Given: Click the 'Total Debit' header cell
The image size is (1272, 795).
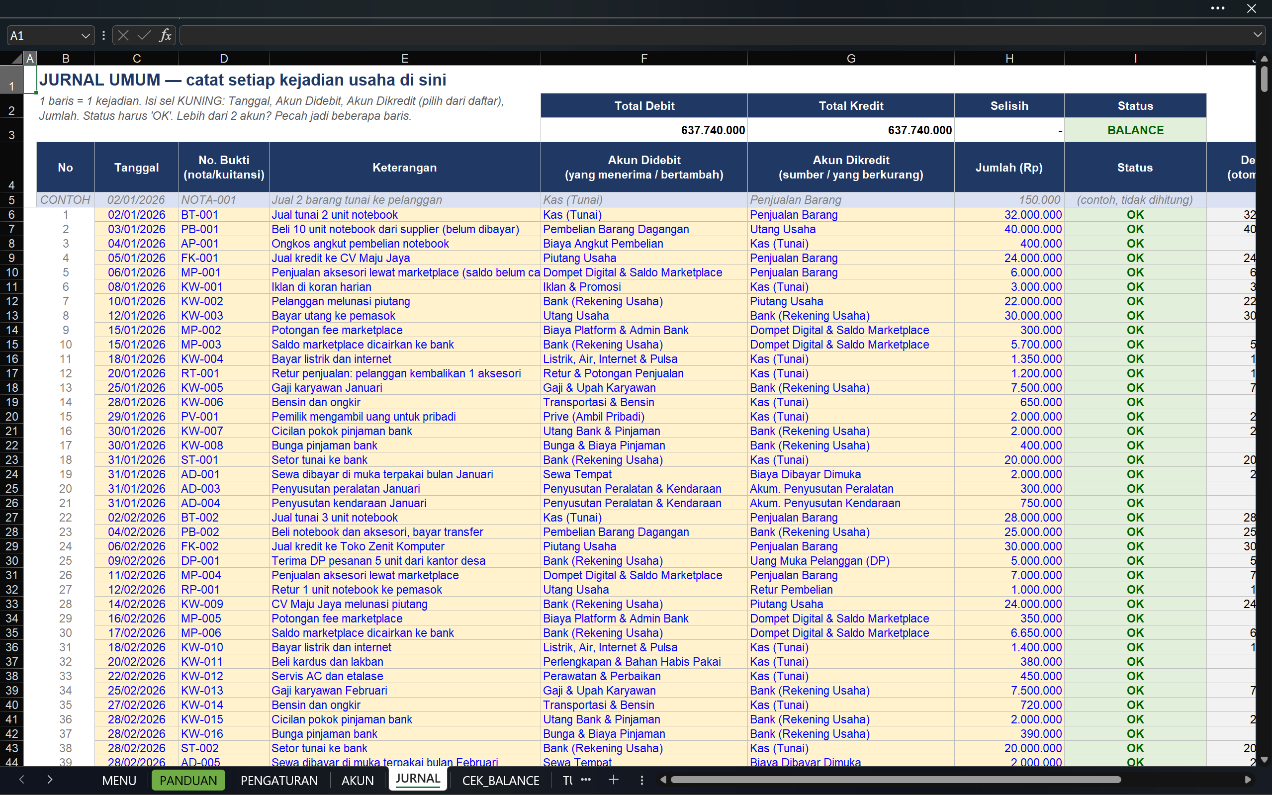Looking at the screenshot, I should 643,106.
